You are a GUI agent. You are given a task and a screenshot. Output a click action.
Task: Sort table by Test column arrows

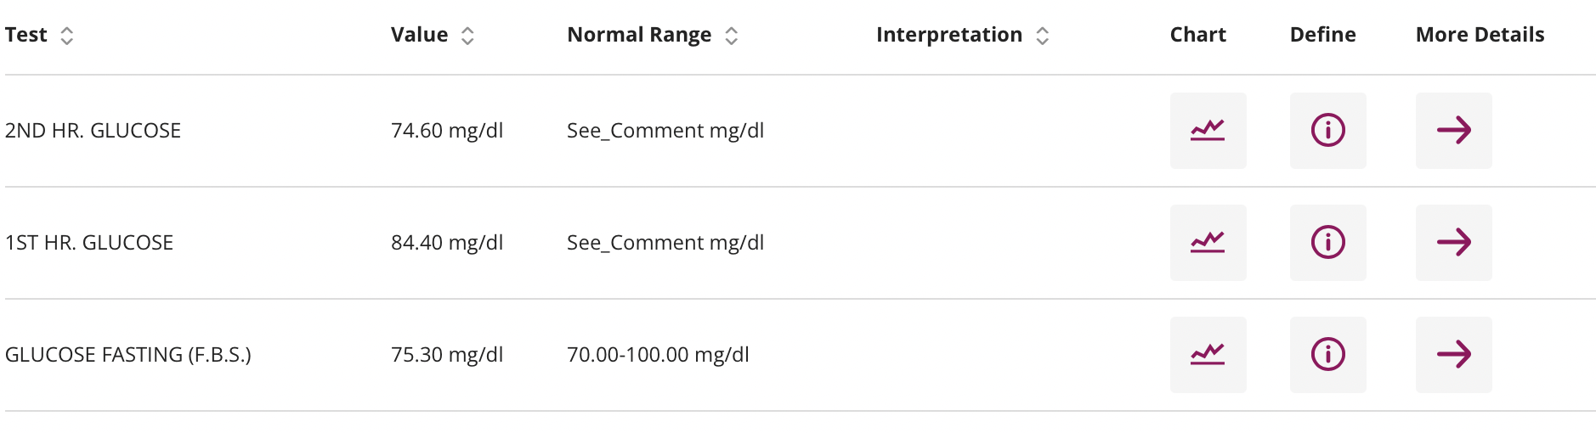[66, 36]
